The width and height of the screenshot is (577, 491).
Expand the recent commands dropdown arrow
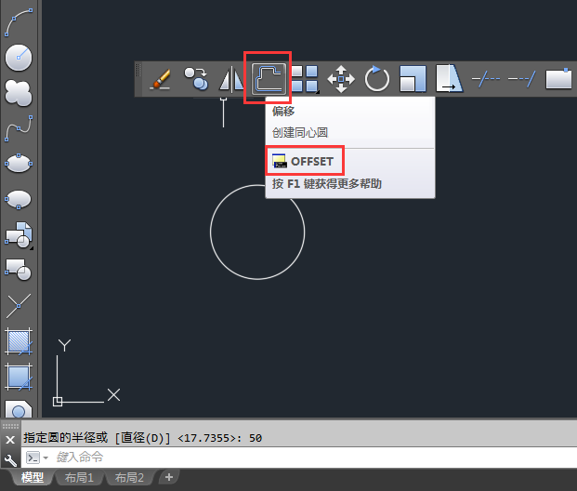point(46,458)
